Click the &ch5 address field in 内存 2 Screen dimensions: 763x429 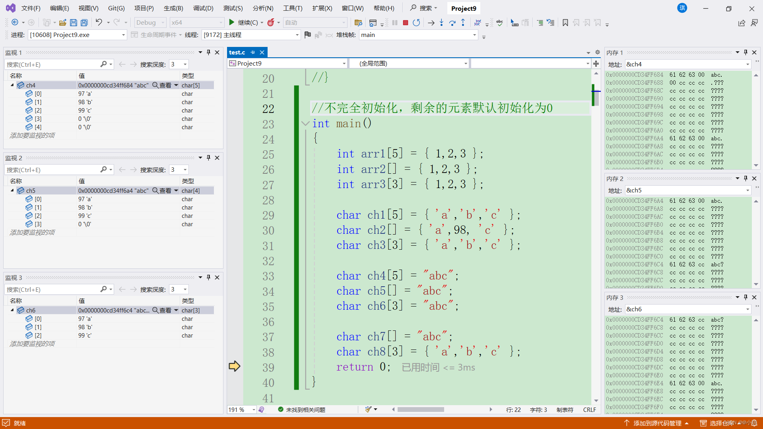[x=684, y=190]
